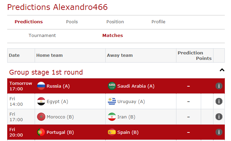Switch to the Pools tab
231x141 pixels.
click(x=72, y=22)
